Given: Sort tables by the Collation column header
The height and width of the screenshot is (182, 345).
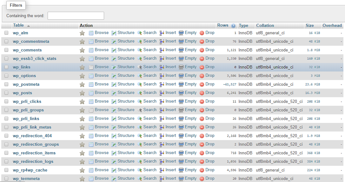Looking at the screenshot, I should pyautogui.click(x=265, y=26).
